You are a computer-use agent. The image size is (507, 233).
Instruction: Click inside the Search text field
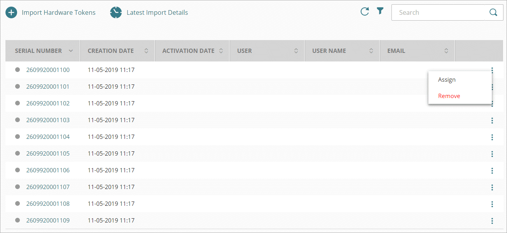[440, 12]
